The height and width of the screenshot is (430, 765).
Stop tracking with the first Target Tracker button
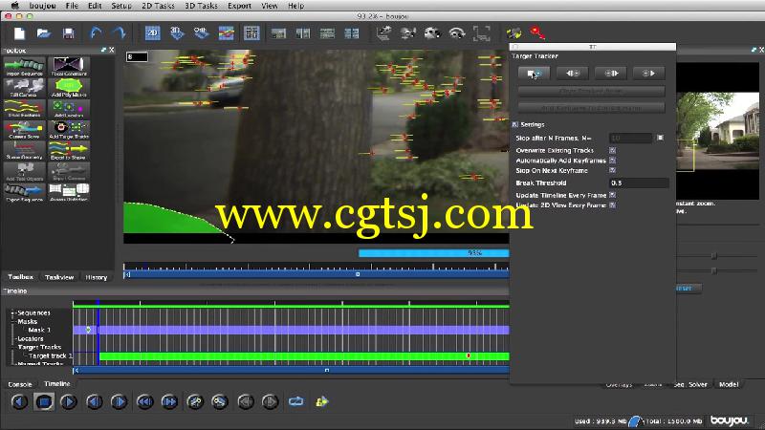535,74
